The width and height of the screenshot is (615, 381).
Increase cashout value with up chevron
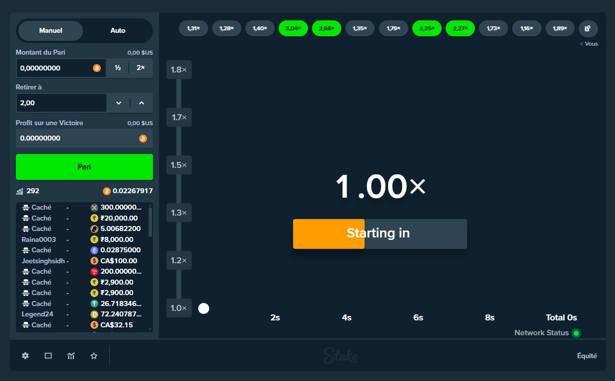[x=142, y=103]
